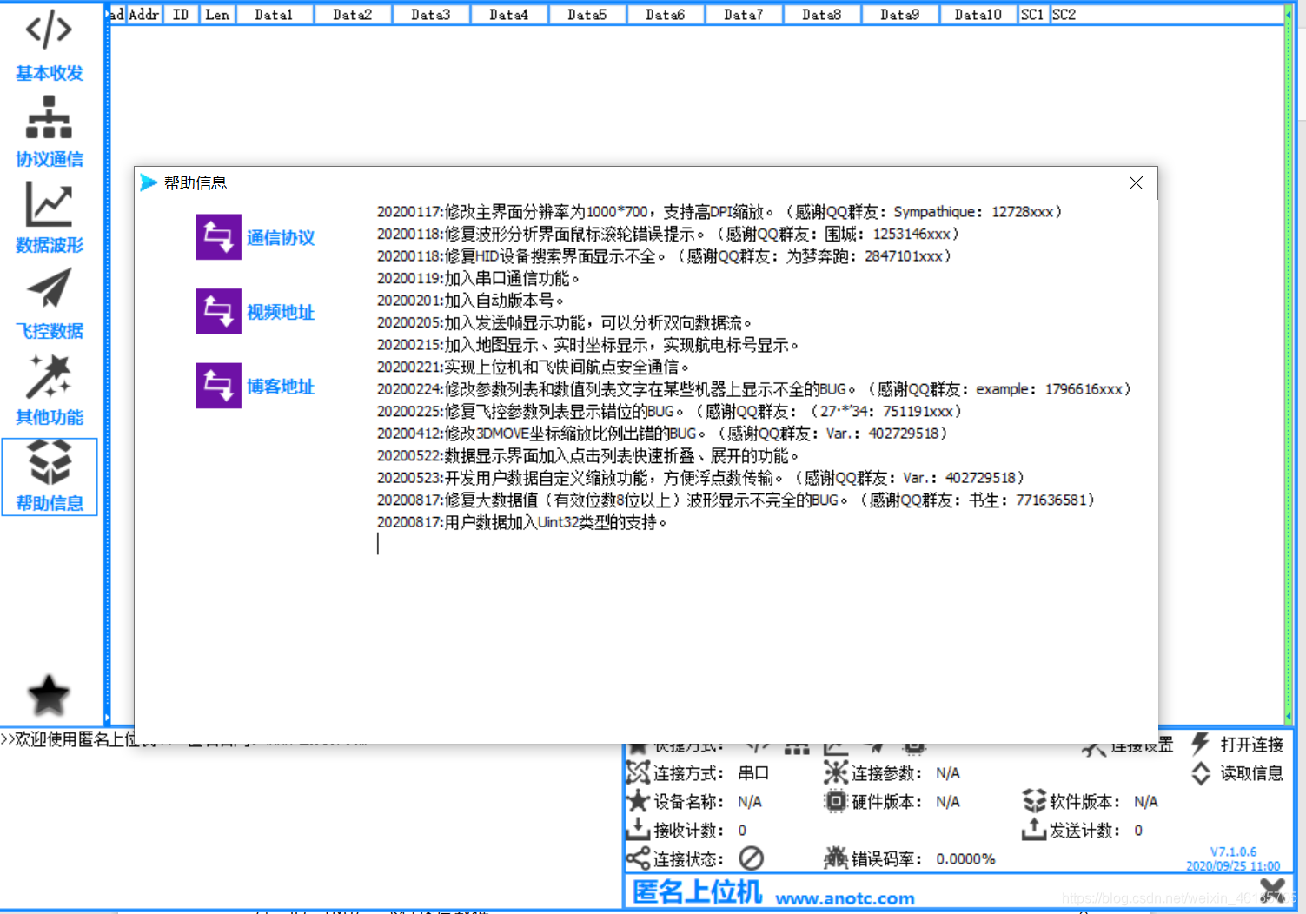
Task: Click the 连接参数 asterisk icon
Action: [836, 772]
